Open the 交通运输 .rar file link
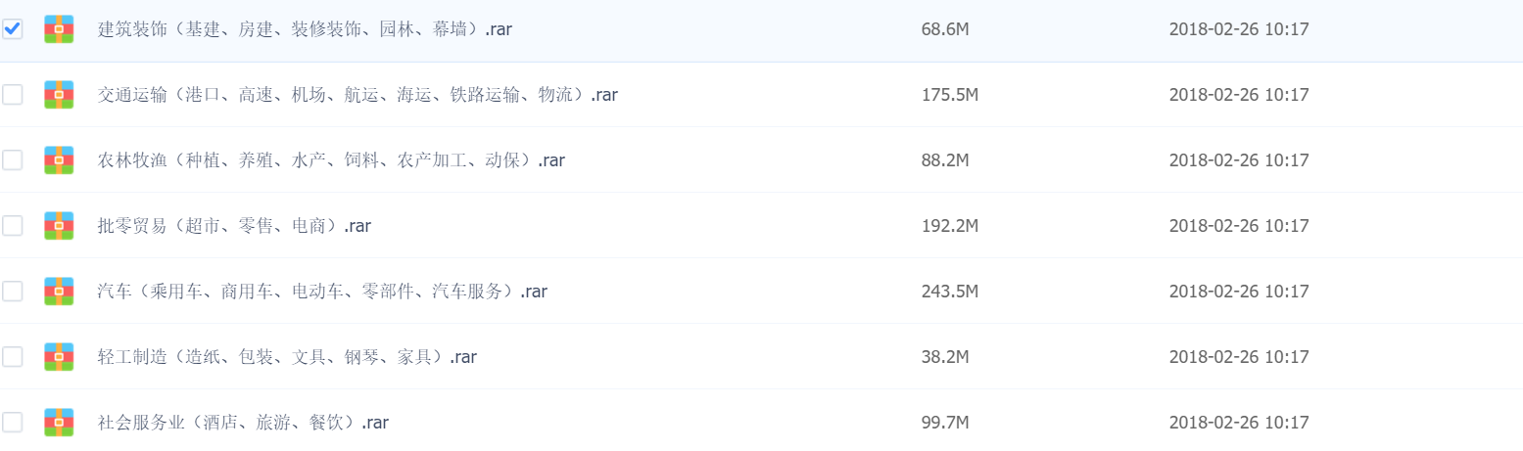The width and height of the screenshot is (1523, 451). coord(357,95)
